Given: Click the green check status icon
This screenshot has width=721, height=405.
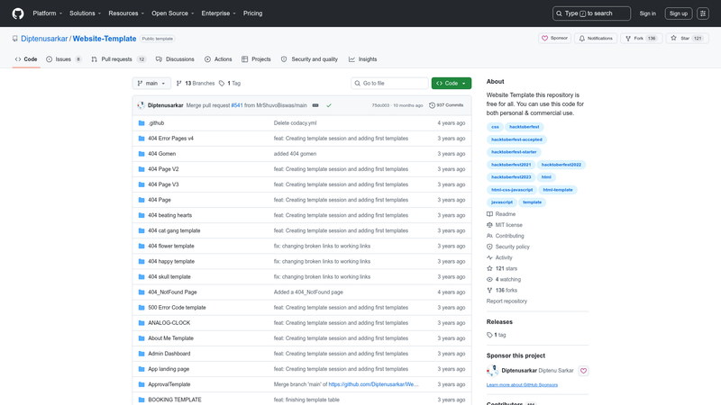Looking at the screenshot, I should point(329,105).
